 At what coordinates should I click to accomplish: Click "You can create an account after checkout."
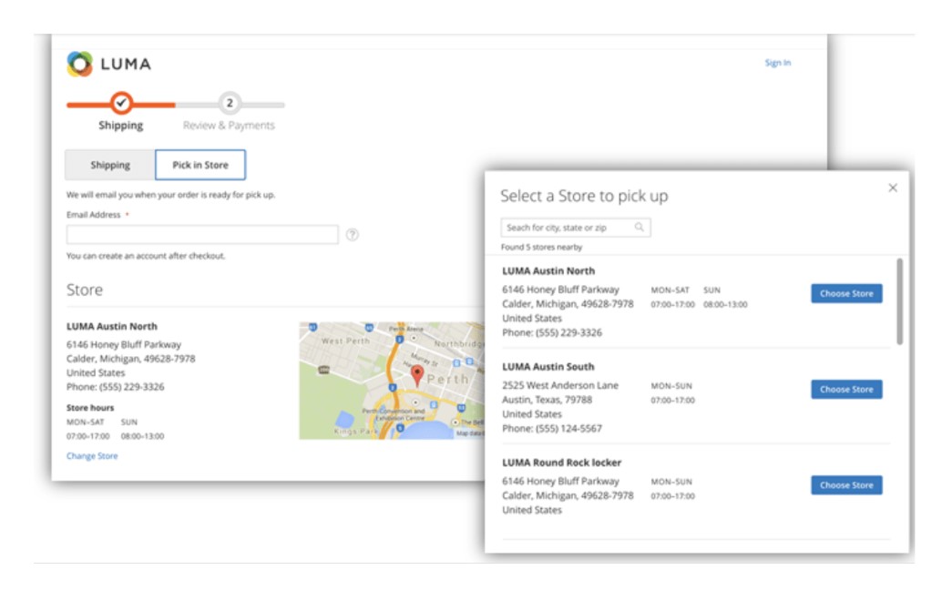pyautogui.click(x=146, y=256)
